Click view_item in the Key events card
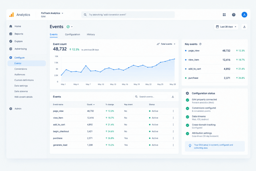Image resolution: width=256 pixels, height=171 pixels. coord(194,60)
